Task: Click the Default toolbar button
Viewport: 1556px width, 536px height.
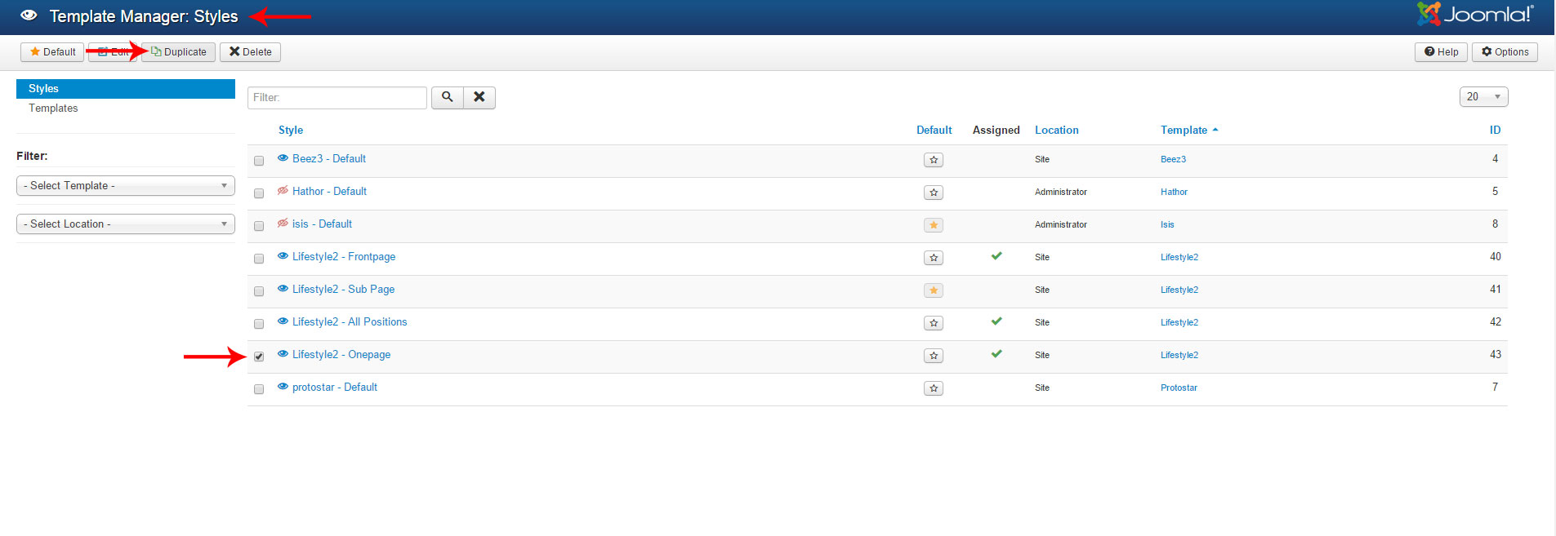Action: 52,52
